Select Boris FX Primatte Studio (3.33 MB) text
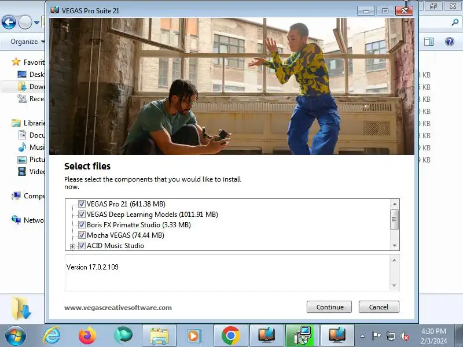Screen dimensions: 463x347 tap(139, 225)
